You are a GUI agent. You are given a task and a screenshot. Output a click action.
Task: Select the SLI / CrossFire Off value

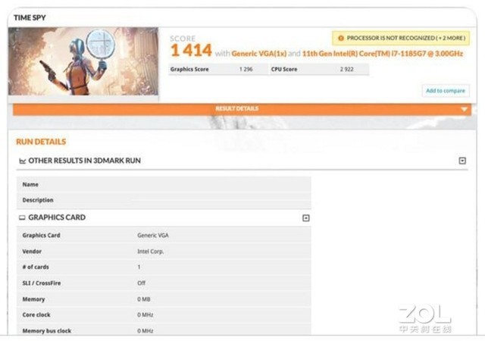click(x=141, y=283)
